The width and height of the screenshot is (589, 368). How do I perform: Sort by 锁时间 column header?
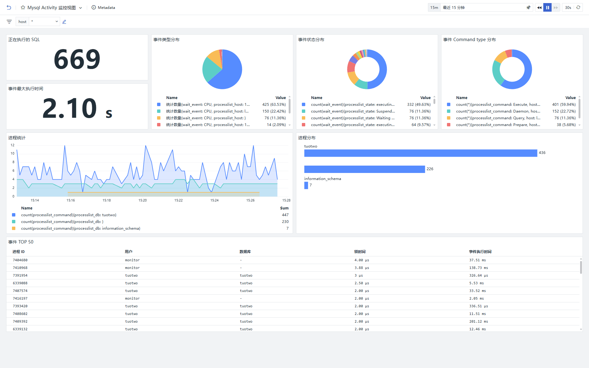360,251
